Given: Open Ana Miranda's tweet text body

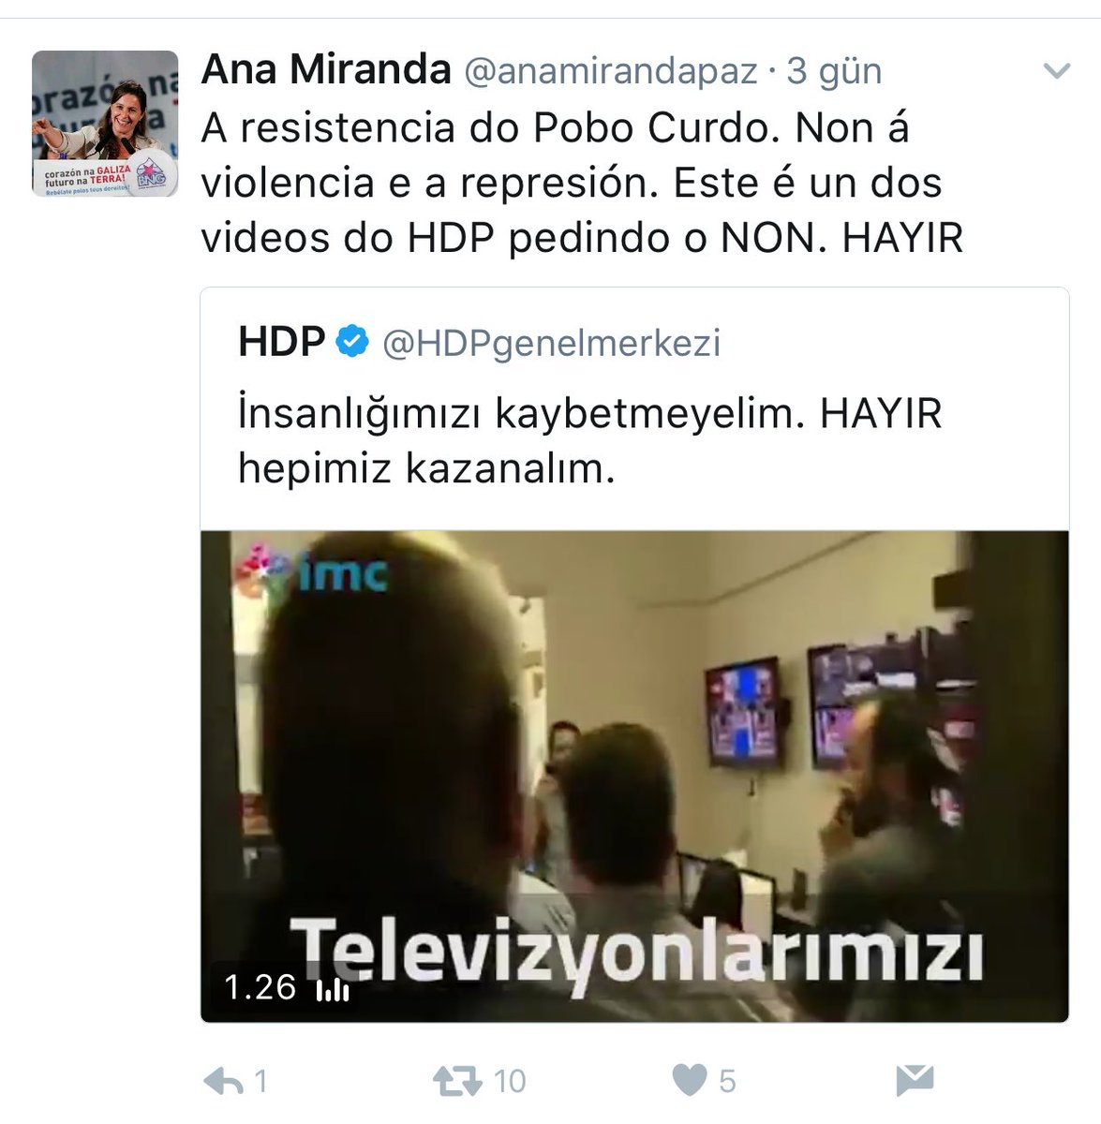Looking at the screenshot, I should 582,183.
